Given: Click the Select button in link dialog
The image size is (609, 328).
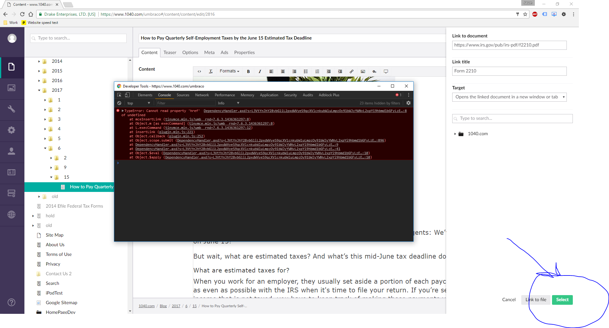Looking at the screenshot, I should [x=562, y=300].
